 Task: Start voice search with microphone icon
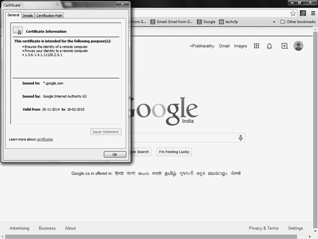pos(241,138)
